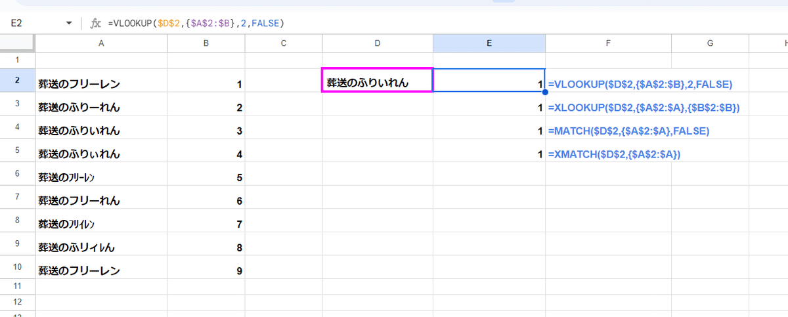Click cell B2 with value 1

(206, 81)
